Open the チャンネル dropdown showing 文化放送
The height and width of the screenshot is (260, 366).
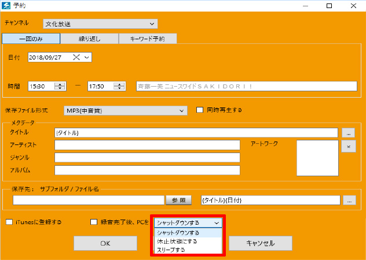pyautogui.click(x=100, y=24)
